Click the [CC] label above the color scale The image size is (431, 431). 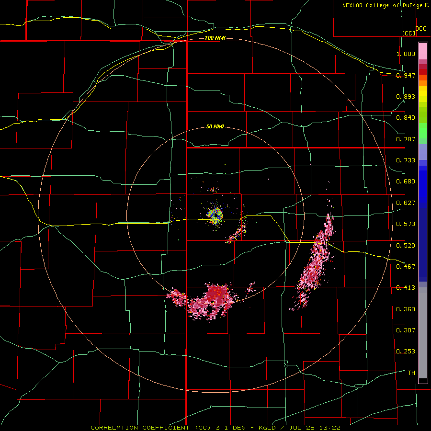coord(409,33)
